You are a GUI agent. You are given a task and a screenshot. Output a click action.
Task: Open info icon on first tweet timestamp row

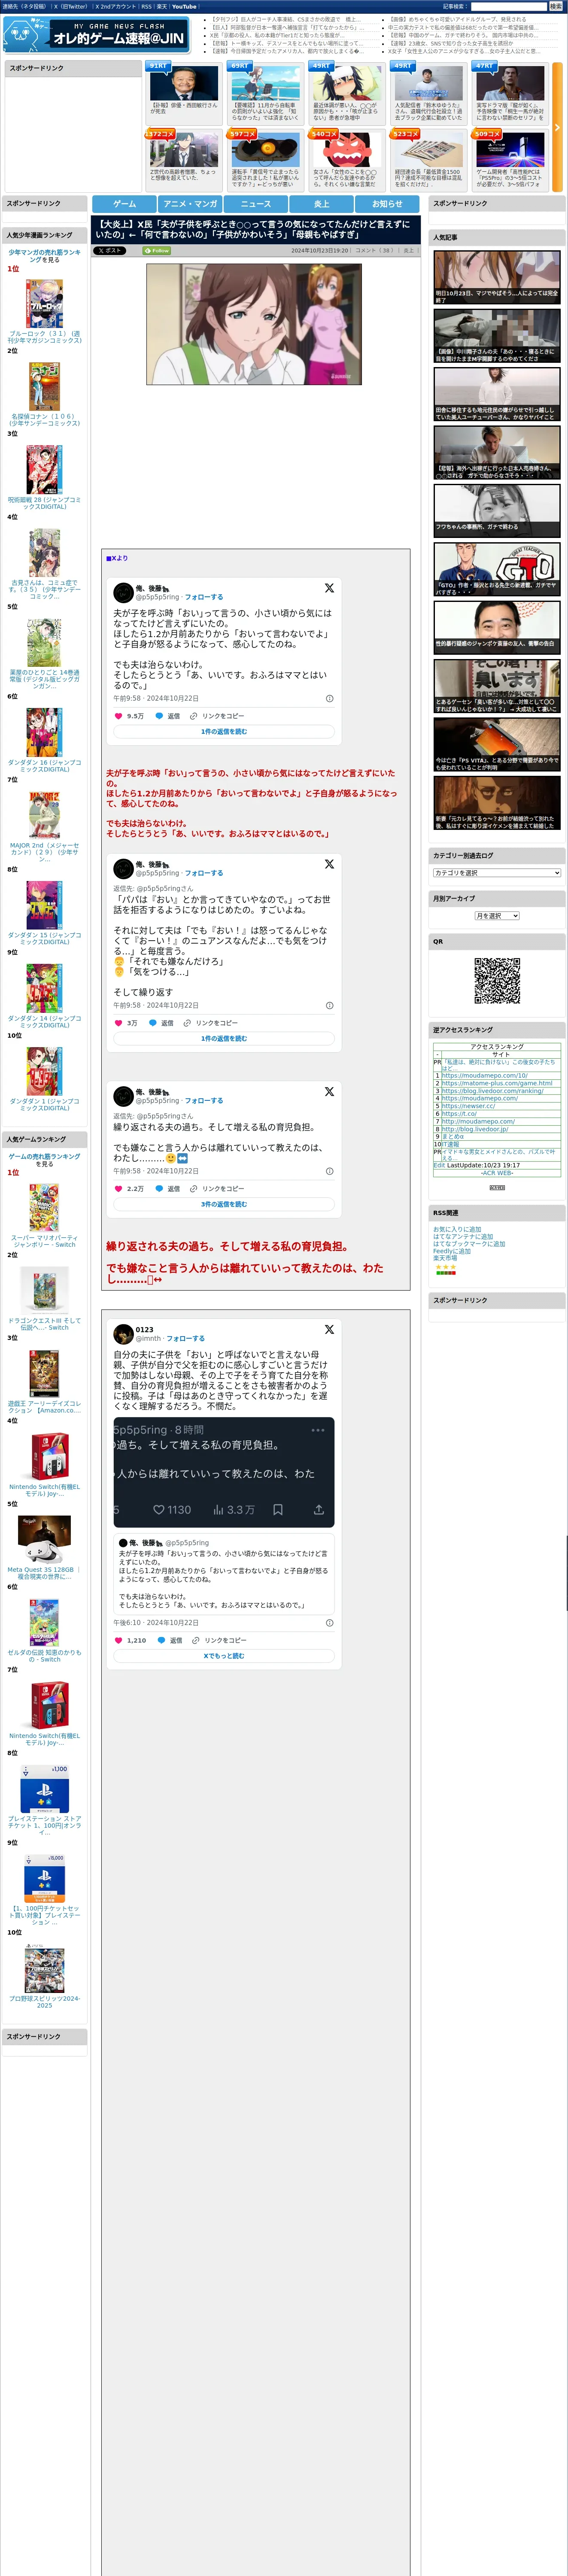(x=330, y=699)
